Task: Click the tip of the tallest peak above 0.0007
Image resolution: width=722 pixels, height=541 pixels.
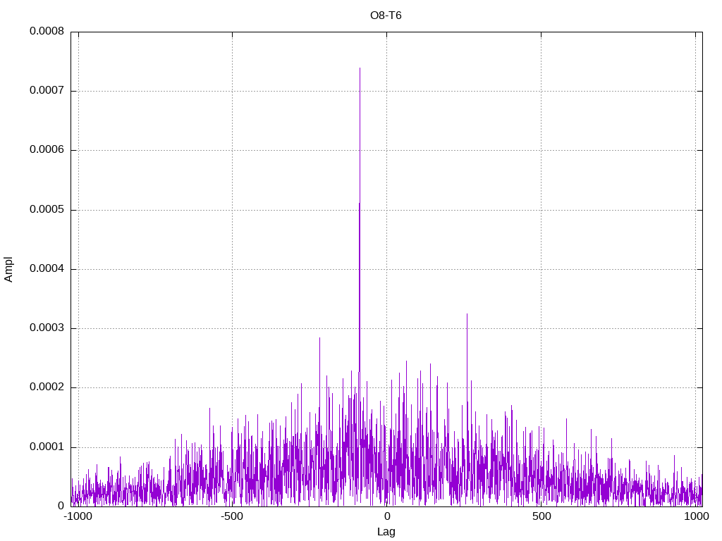Action: [360, 68]
